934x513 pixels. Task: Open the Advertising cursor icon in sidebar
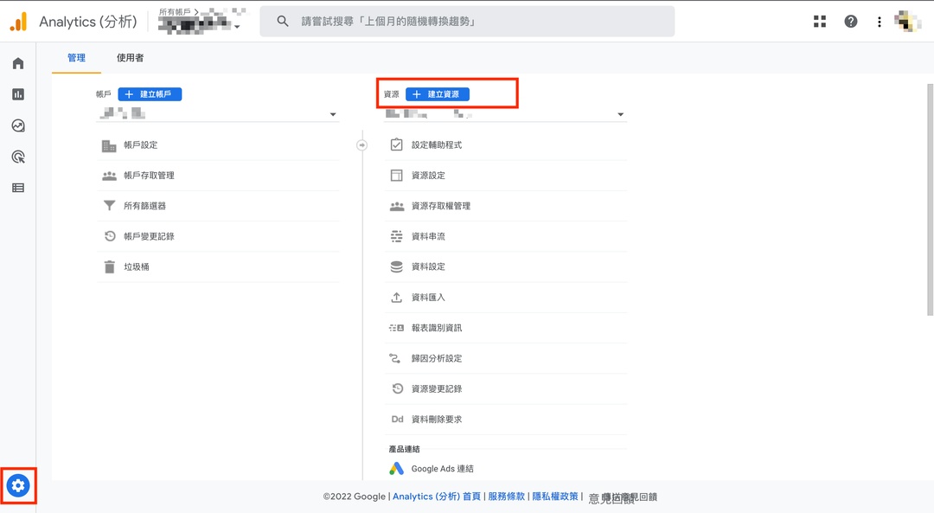[x=18, y=157]
